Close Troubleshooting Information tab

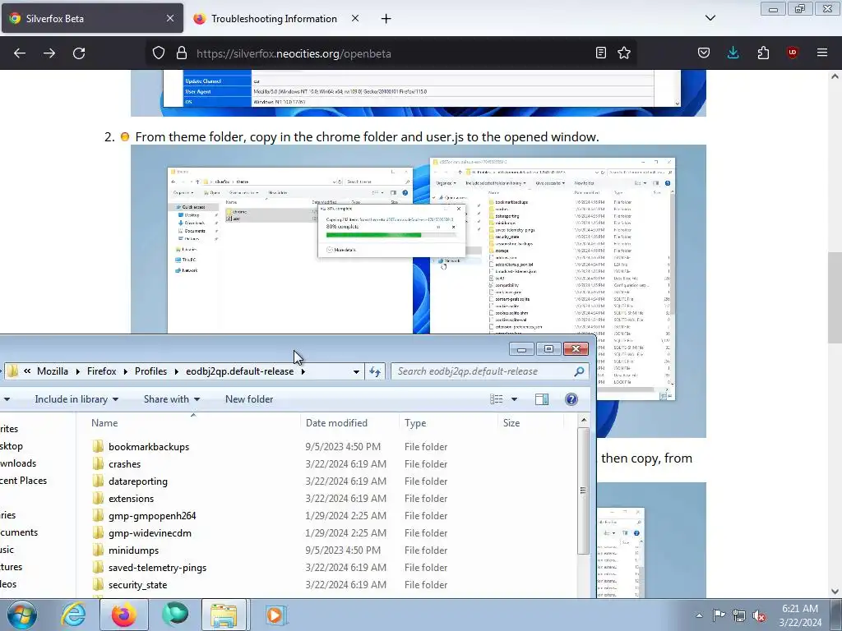coord(355,18)
